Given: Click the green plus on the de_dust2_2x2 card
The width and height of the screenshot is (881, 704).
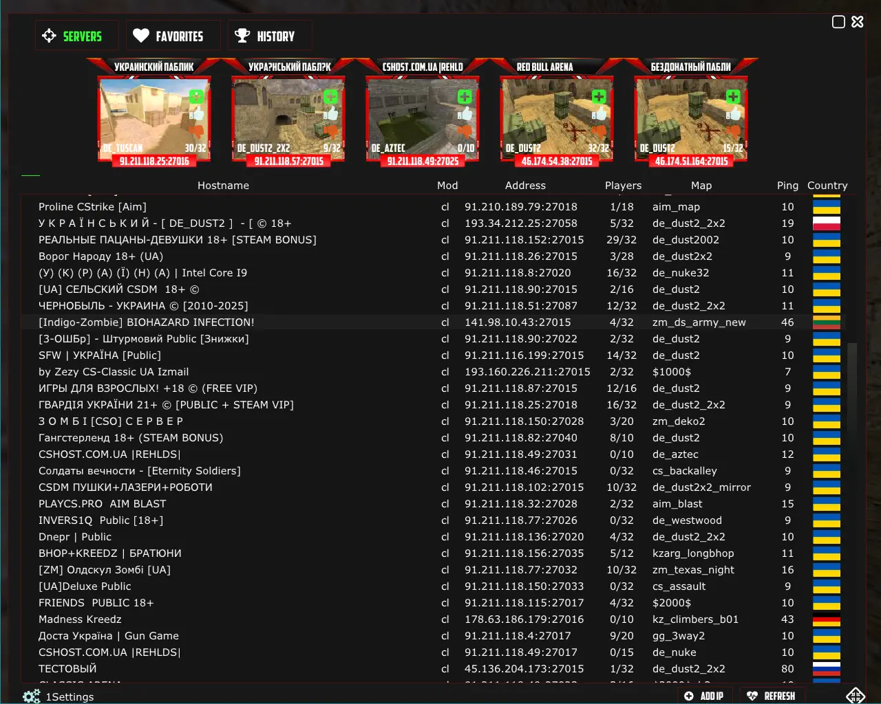Looking at the screenshot, I should click(x=330, y=96).
